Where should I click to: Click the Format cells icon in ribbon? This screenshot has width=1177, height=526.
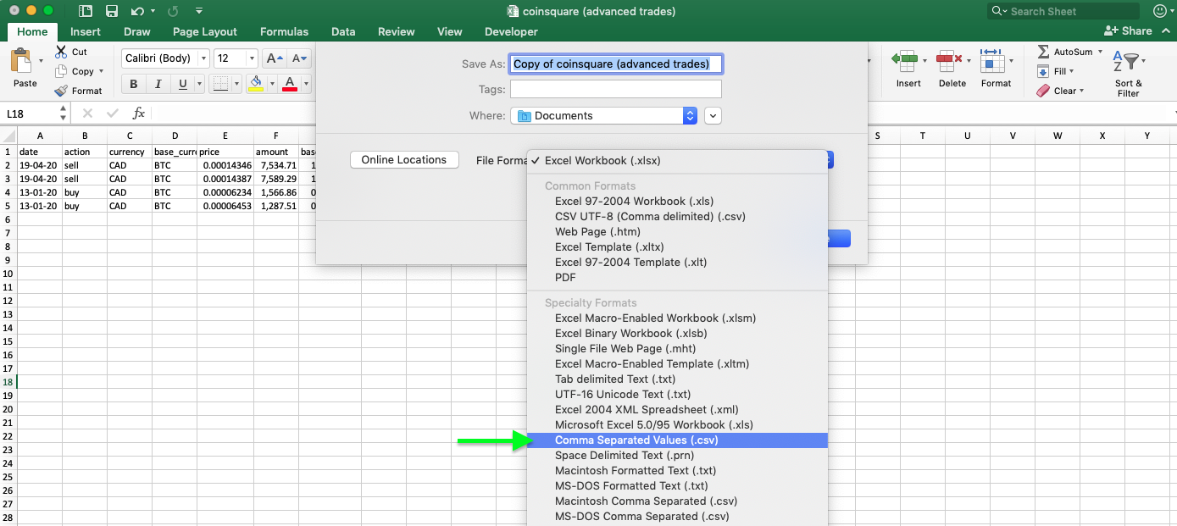click(x=992, y=61)
